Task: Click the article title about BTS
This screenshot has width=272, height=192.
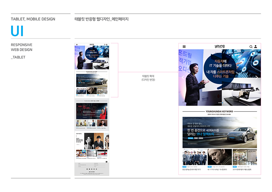Action: click(x=192, y=170)
